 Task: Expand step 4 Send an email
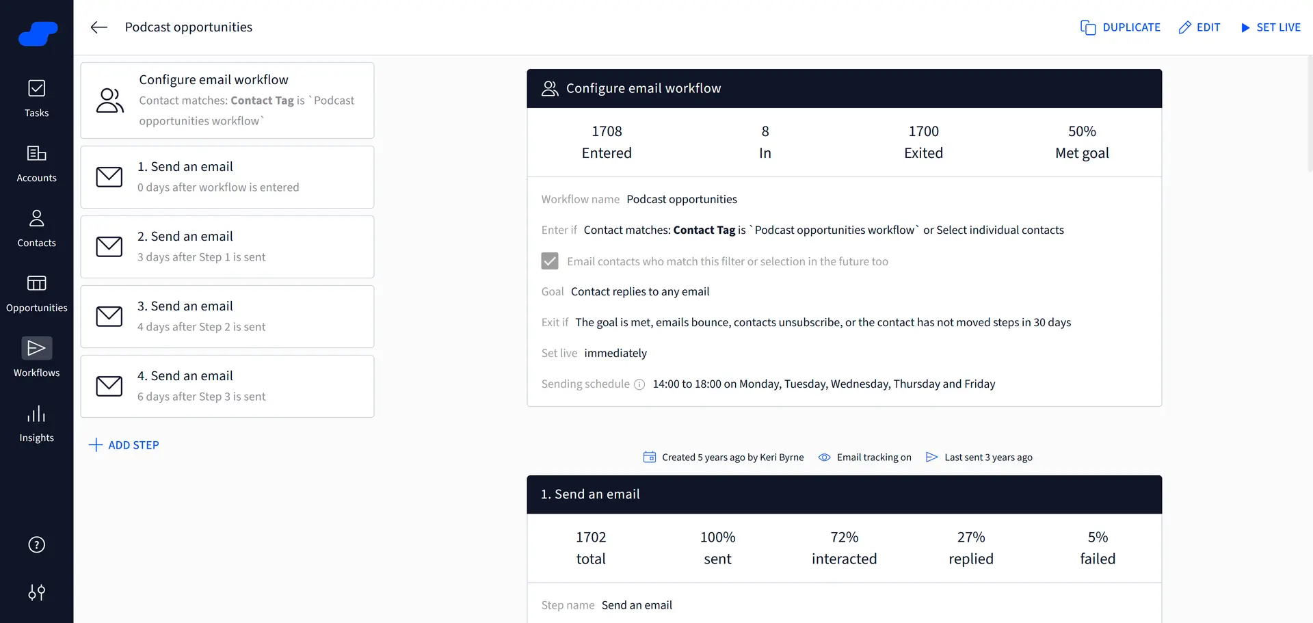click(x=227, y=386)
